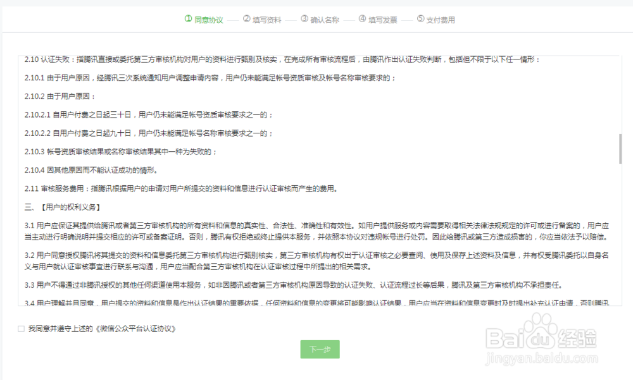Enable the 我同意并遵守上述的 agreement checkbox
The width and height of the screenshot is (633, 380).
point(22,328)
